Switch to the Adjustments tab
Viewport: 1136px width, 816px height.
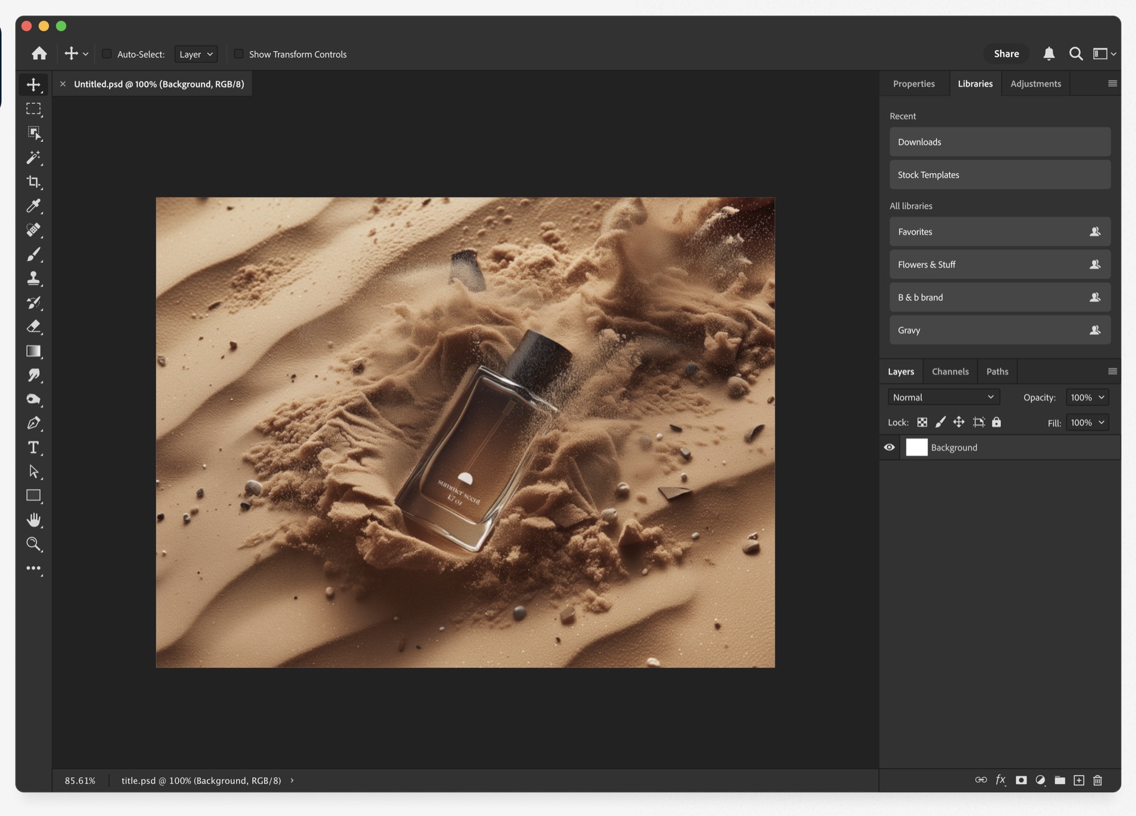[1035, 83]
